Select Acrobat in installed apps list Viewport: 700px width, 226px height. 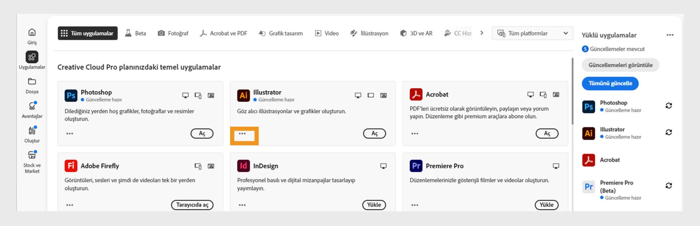pos(602,160)
